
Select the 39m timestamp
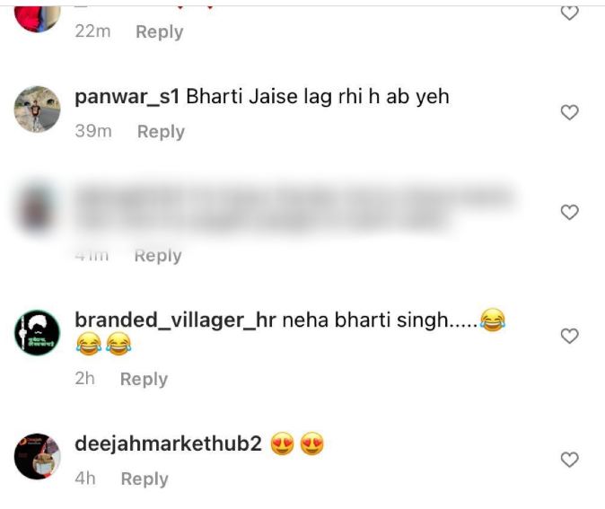click(x=93, y=131)
